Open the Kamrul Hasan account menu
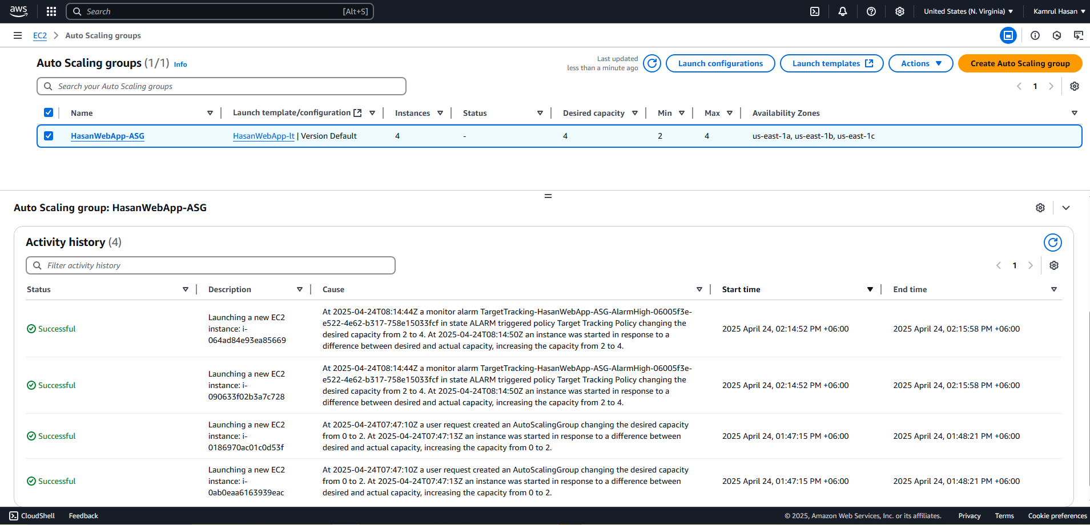This screenshot has width=1090, height=525. click(1059, 11)
